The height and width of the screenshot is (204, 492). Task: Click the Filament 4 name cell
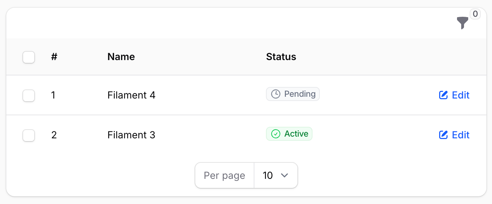(x=131, y=95)
